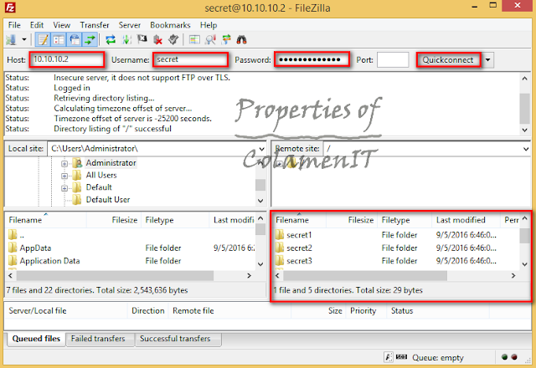Toggle directory comparison icon
Viewport: 536px width, 368px height.
point(210,40)
